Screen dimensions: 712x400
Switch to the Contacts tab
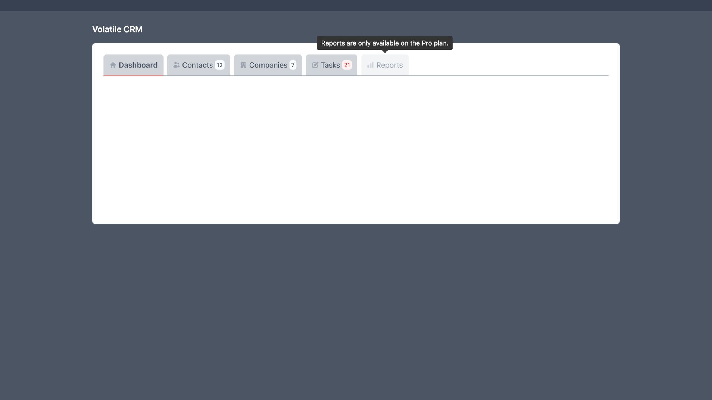[x=199, y=65]
